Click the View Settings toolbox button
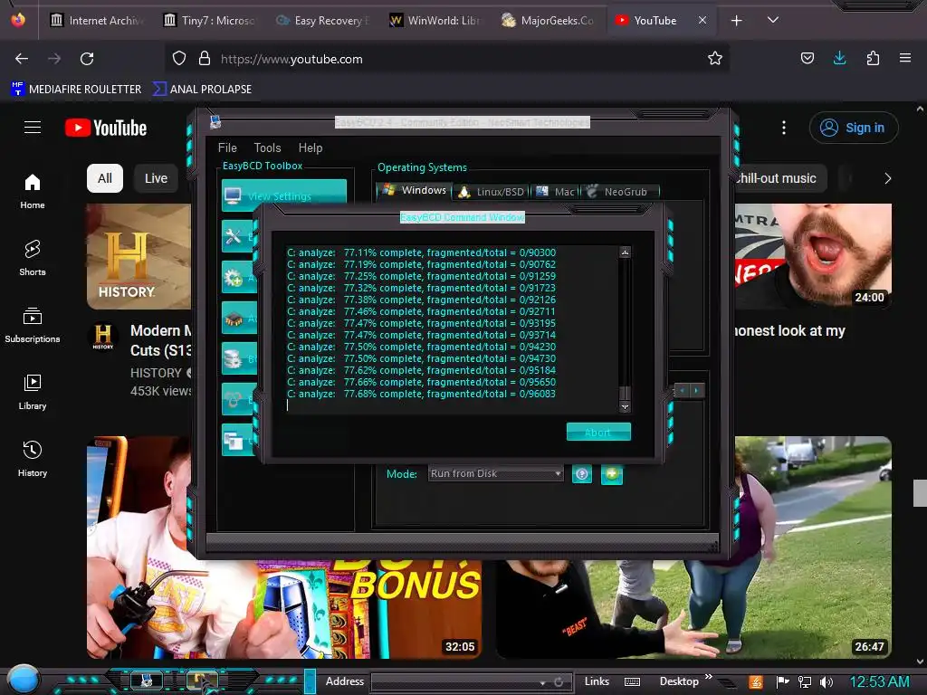The width and height of the screenshot is (927, 695). point(283,195)
